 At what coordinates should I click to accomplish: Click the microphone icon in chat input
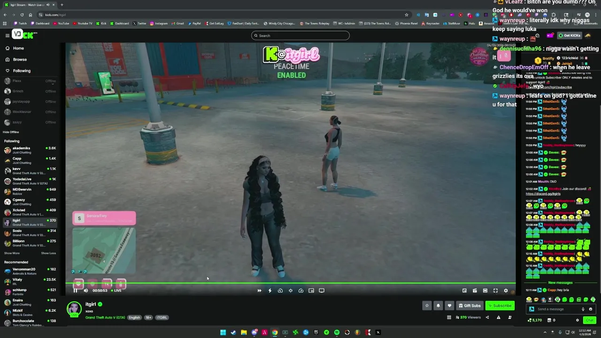click(x=583, y=309)
